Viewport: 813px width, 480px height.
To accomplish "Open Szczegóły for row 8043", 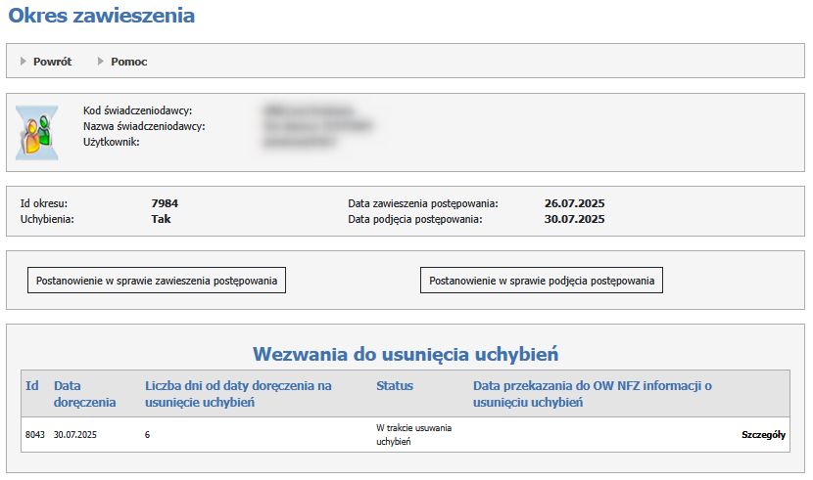I will tap(763, 436).
